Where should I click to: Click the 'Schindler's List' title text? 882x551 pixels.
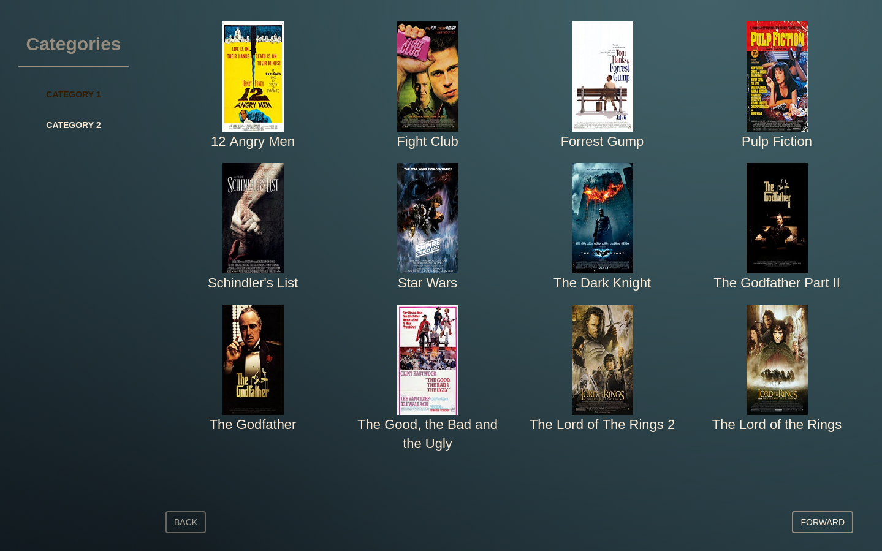tap(253, 283)
